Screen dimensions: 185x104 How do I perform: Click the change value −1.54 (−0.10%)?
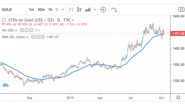tap(76, 24)
